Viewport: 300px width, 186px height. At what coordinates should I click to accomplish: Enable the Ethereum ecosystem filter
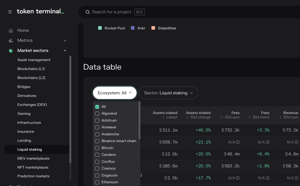[x=97, y=182]
